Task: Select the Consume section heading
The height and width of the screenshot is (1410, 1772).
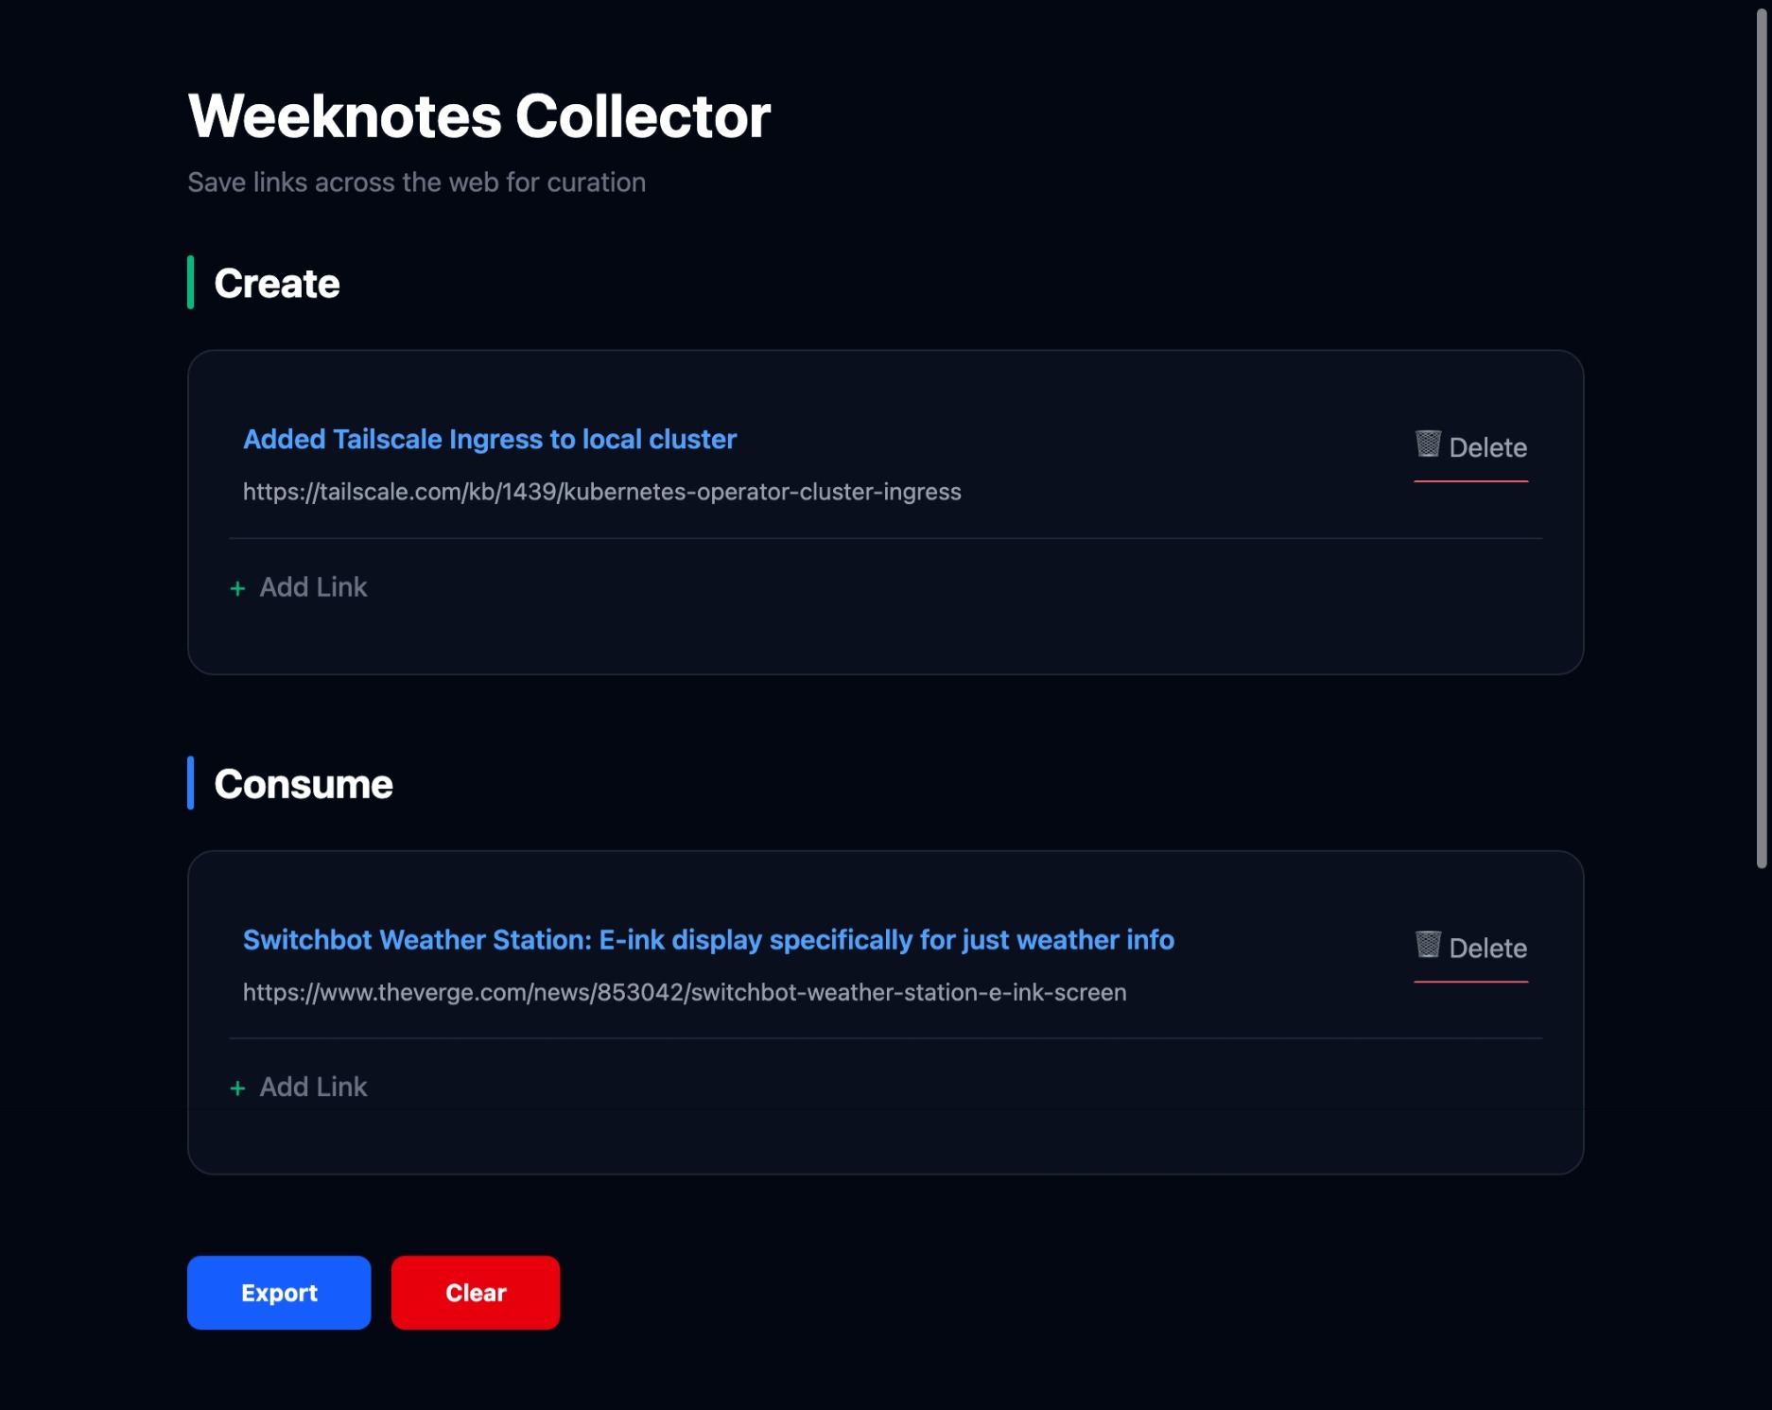Action: (x=303, y=784)
